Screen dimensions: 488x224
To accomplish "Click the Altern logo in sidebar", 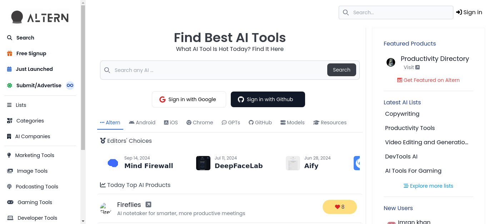I will [40, 17].
